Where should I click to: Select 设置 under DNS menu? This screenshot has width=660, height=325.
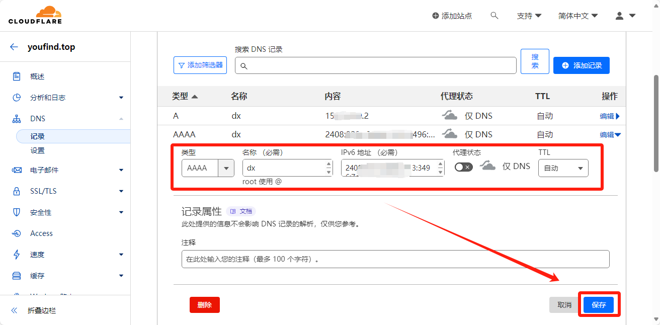(x=37, y=150)
